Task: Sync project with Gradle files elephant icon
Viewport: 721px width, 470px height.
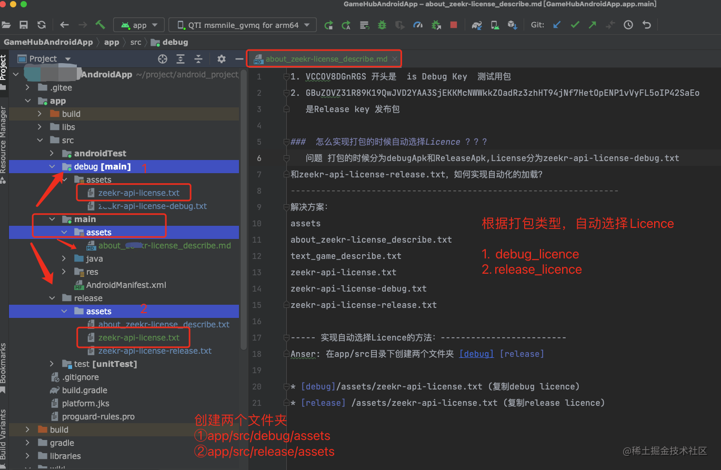Action: 476,25
